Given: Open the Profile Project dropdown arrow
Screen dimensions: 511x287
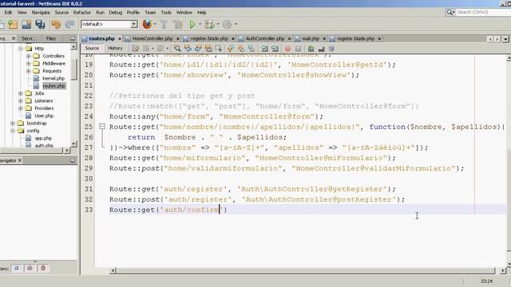Looking at the screenshot, I should [x=236, y=24].
